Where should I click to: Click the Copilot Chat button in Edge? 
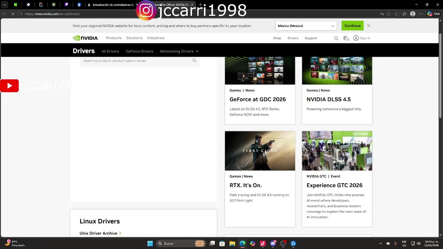pos(434,14)
